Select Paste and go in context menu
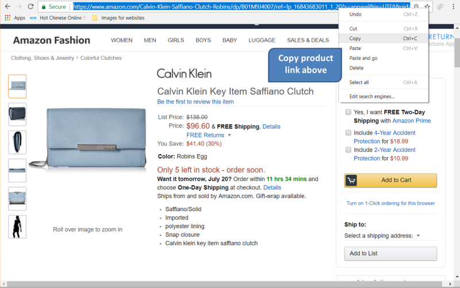The width and height of the screenshot is (460, 288). (x=363, y=58)
